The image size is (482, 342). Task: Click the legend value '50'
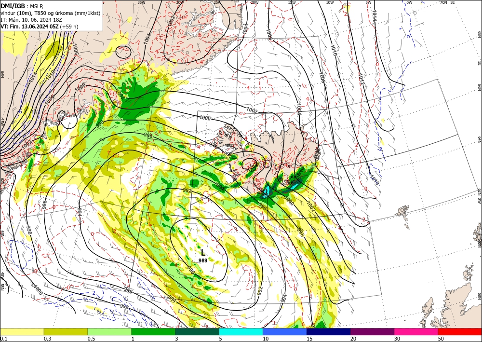[441, 339]
